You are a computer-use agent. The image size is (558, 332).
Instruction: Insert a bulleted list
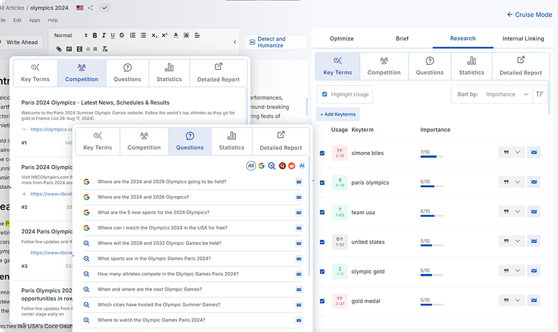click(x=143, y=36)
